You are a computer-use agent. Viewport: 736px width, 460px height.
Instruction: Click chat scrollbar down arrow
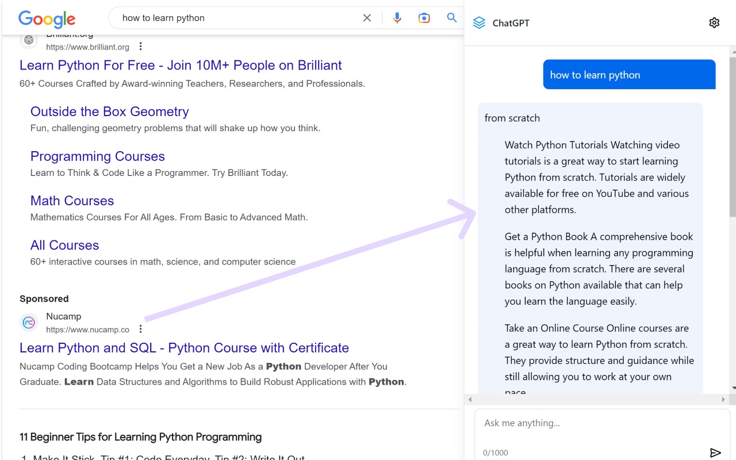(x=733, y=389)
